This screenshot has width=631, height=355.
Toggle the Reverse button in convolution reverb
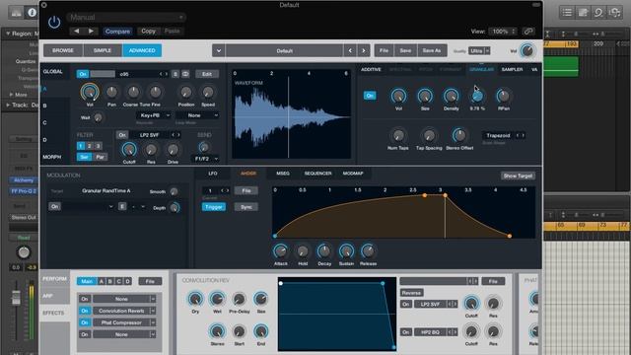pyautogui.click(x=411, y=293)
